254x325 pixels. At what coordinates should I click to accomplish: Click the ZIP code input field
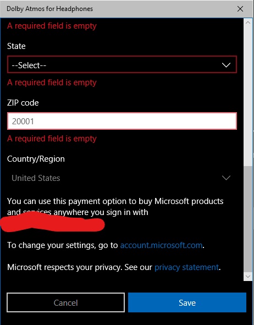coord(122,121)
